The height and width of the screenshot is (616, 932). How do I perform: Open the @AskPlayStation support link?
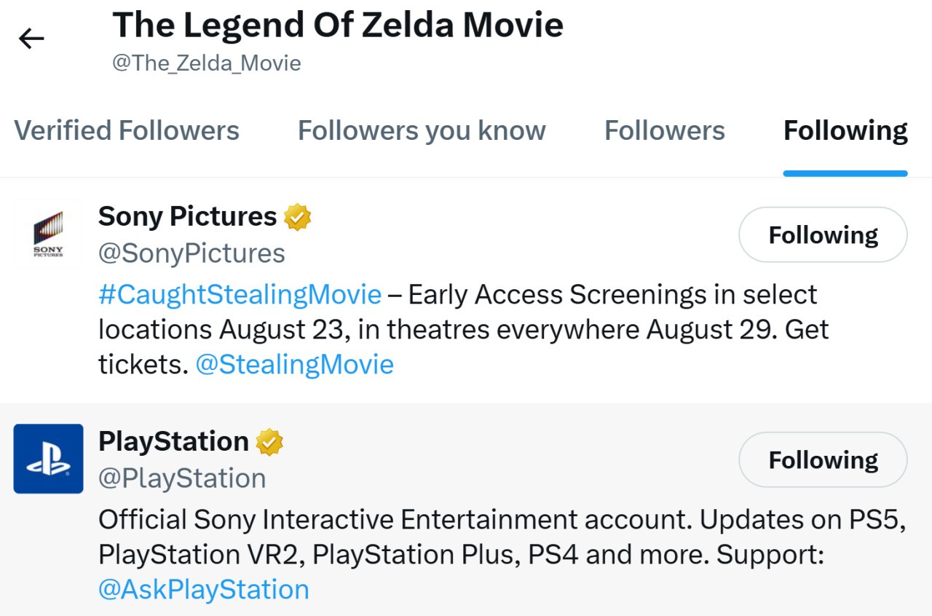(204, 589)
